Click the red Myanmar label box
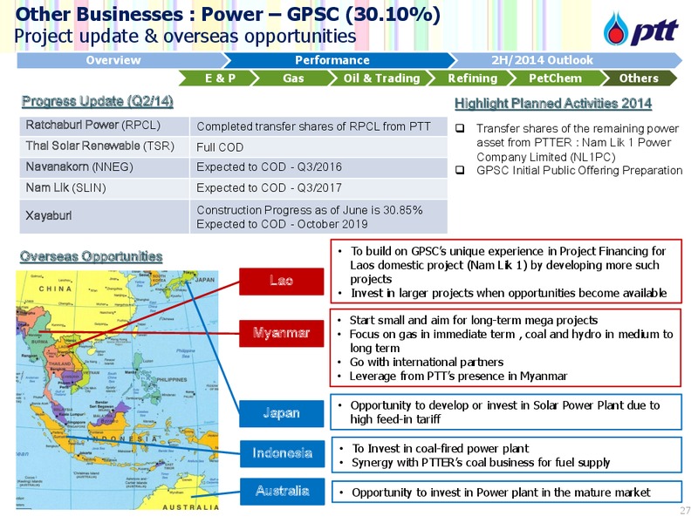 tap(281, 333)
